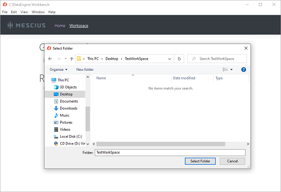This screenshot has height=192, width=281.
Task: Select Desktop in navigation pane
Action: click(66, 94)
